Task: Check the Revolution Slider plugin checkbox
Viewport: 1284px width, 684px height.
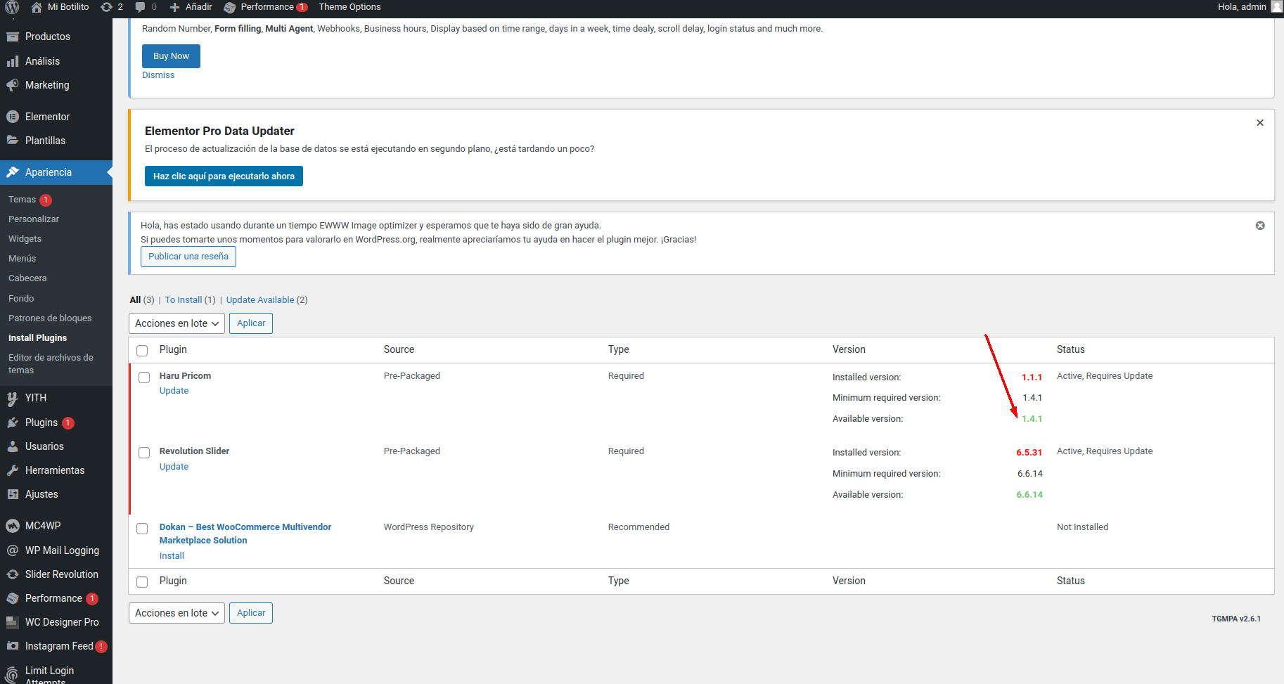Action: (144, 453)
